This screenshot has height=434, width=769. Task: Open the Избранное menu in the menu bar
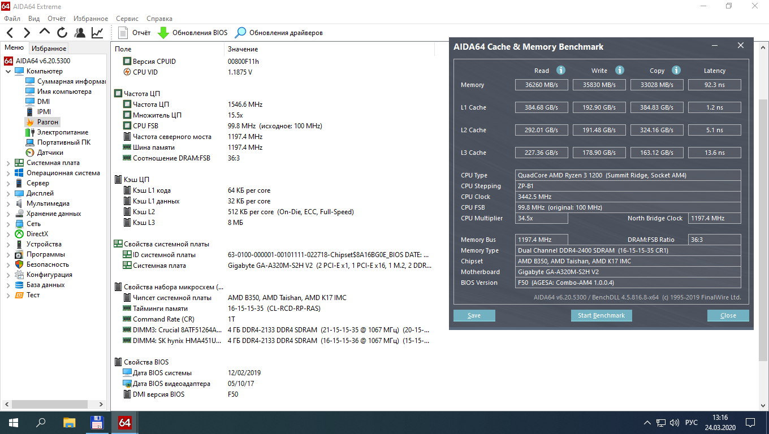(x=90, y=19)
